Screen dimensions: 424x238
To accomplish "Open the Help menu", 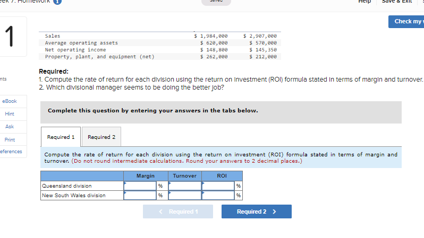I will pyautogui.click(x=364, y=2).
